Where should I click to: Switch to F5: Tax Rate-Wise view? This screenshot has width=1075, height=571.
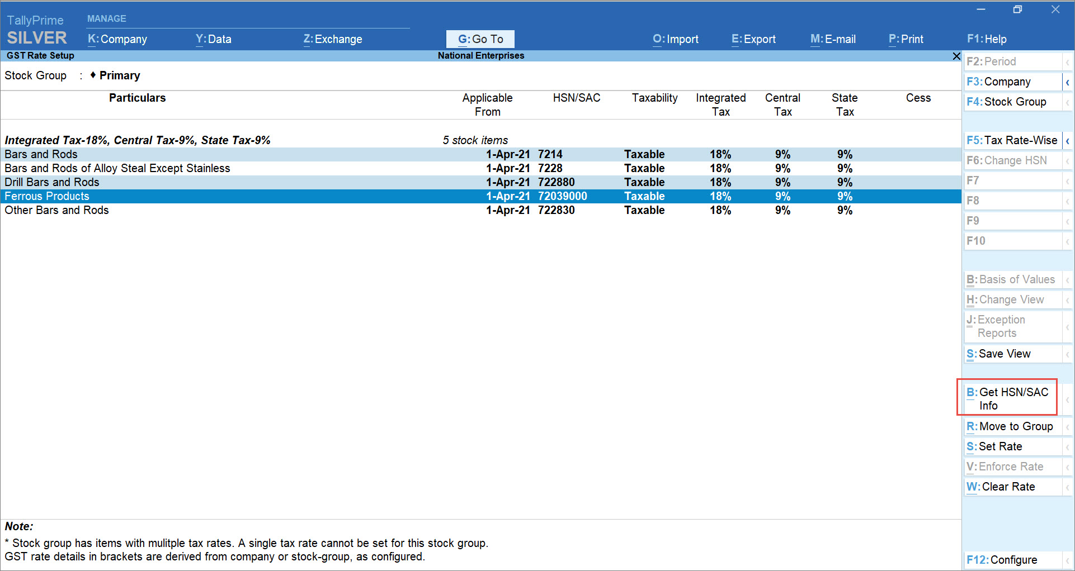(1013, 140)
